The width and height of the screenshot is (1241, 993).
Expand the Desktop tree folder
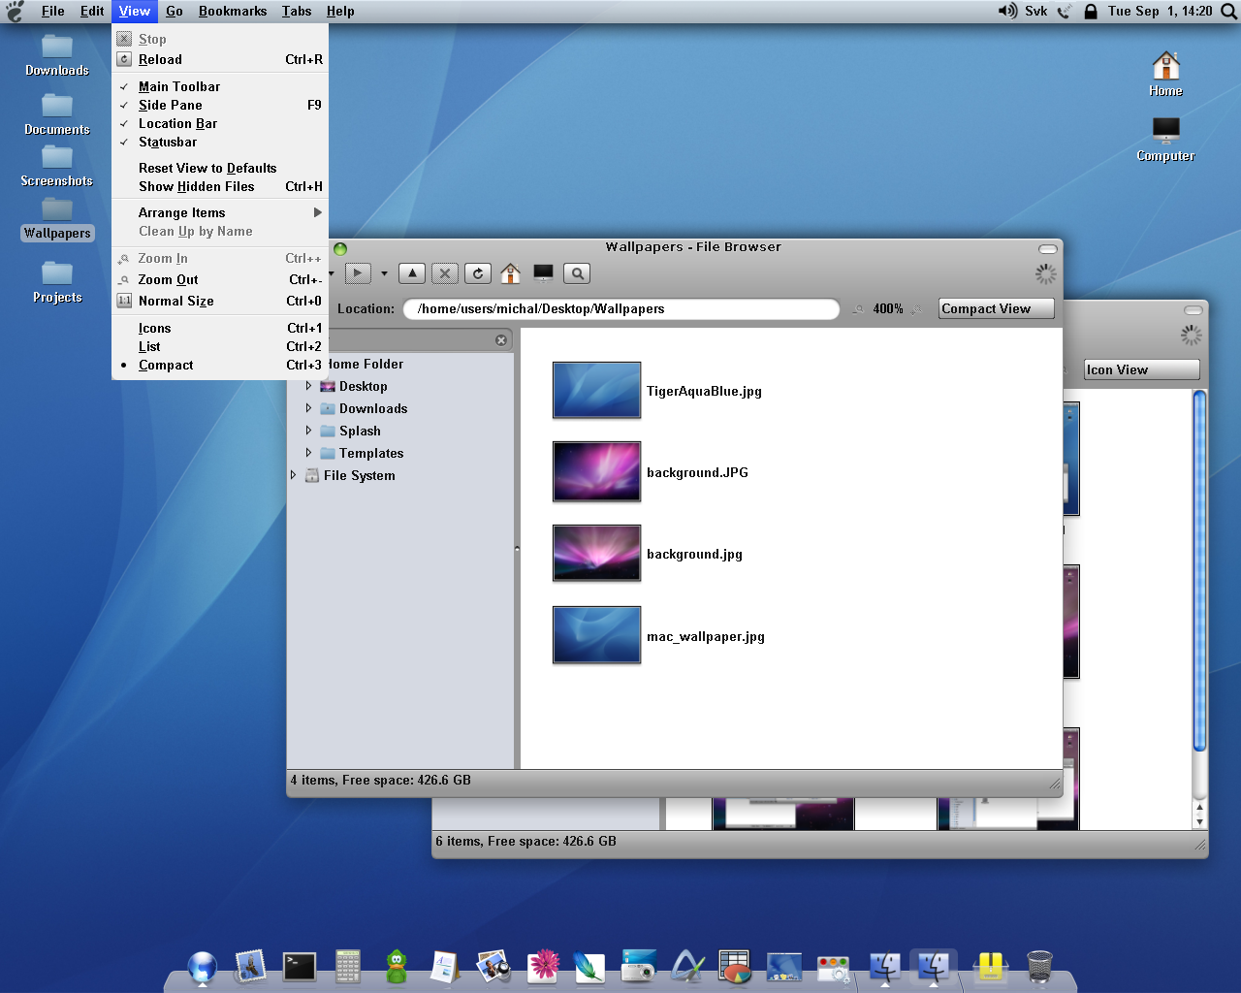308,386
